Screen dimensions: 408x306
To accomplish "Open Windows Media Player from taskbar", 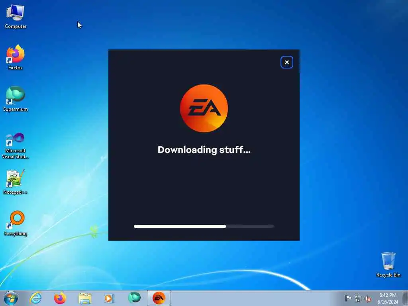I will click(109, 298).
